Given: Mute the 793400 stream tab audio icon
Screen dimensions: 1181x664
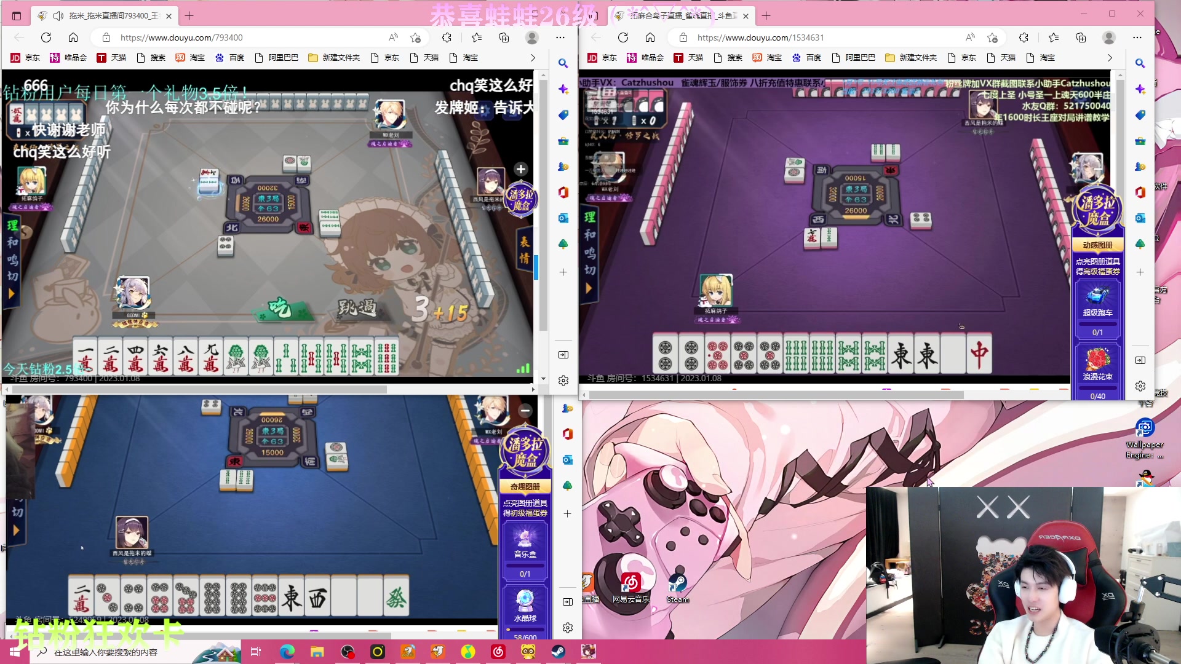Looking at the screenshot, I should tap(58, 16).
